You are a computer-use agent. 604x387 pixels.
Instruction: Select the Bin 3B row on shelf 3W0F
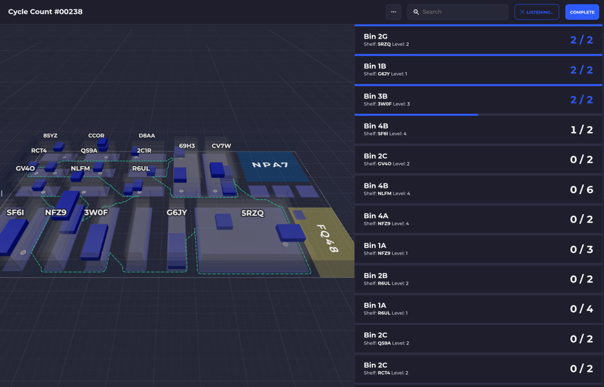click(x=478, y=100)
